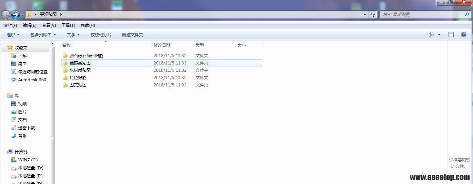Open the recent pages dropdown arrow
The height and width of the screenshot is (184, 473).
point(22,15)
